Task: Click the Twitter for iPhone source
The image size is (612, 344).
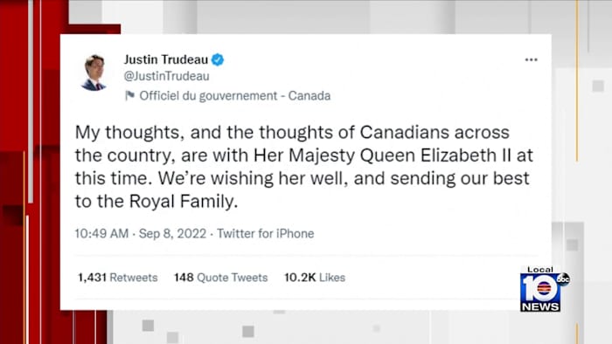Action: [x=266, y=233]
